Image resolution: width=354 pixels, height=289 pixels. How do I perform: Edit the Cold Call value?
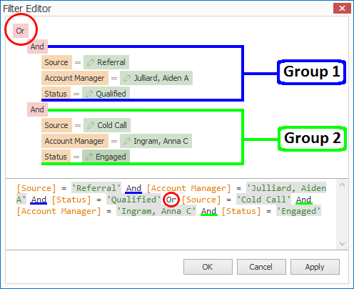107,125
